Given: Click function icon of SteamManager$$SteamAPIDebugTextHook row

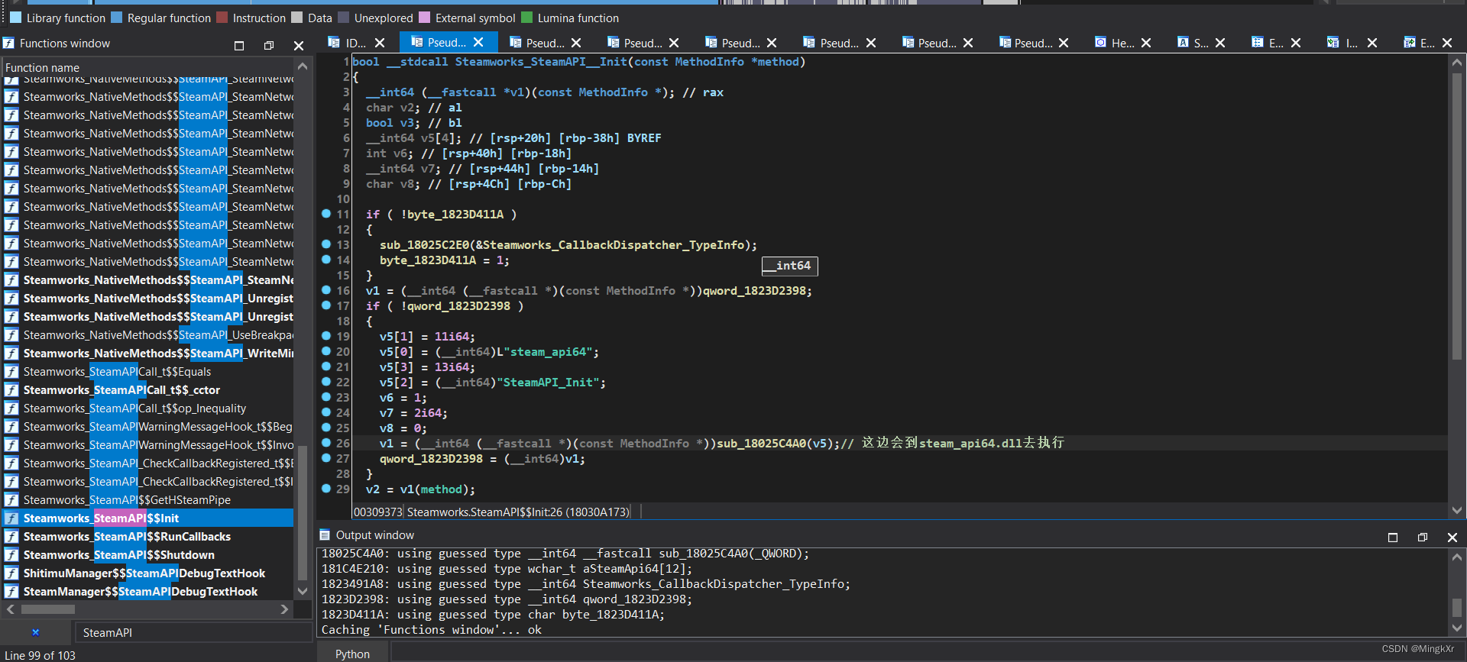Looking at the screenshot, I should click(11, 592).
